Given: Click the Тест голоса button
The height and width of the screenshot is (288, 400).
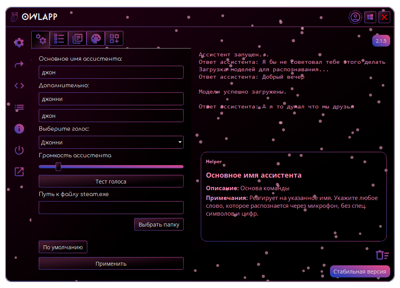Looking at the screenshot, I should tap(111, 182).
